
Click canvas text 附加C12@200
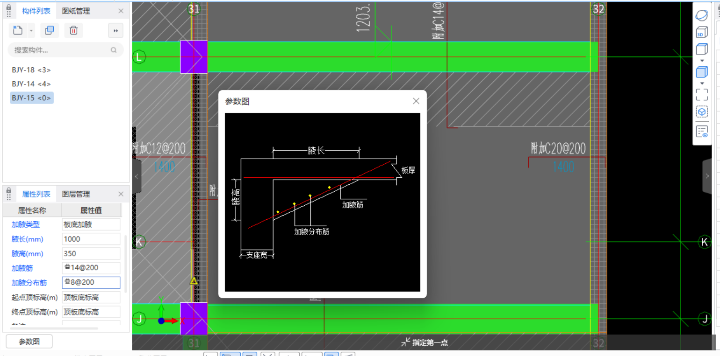coord(159,149)
